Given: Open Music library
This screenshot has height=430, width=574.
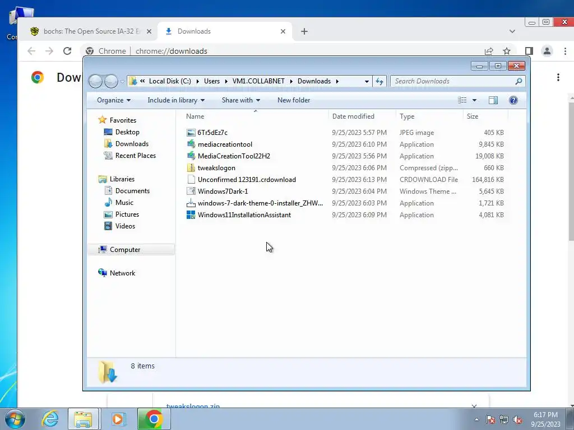Looking at the screenshot, I should click(124, 203).
